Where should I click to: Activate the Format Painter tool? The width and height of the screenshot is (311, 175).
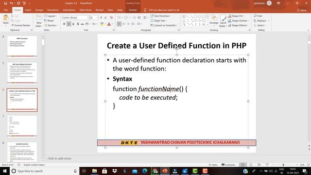[x=20, y=25]
